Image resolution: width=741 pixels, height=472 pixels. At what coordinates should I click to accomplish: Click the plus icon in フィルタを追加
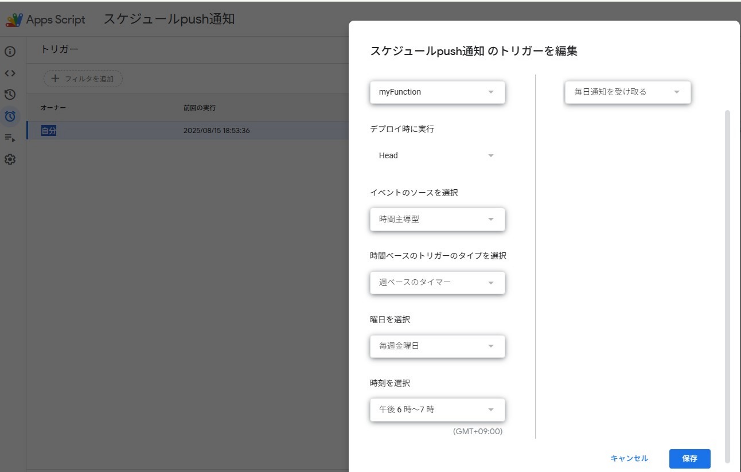55,79
